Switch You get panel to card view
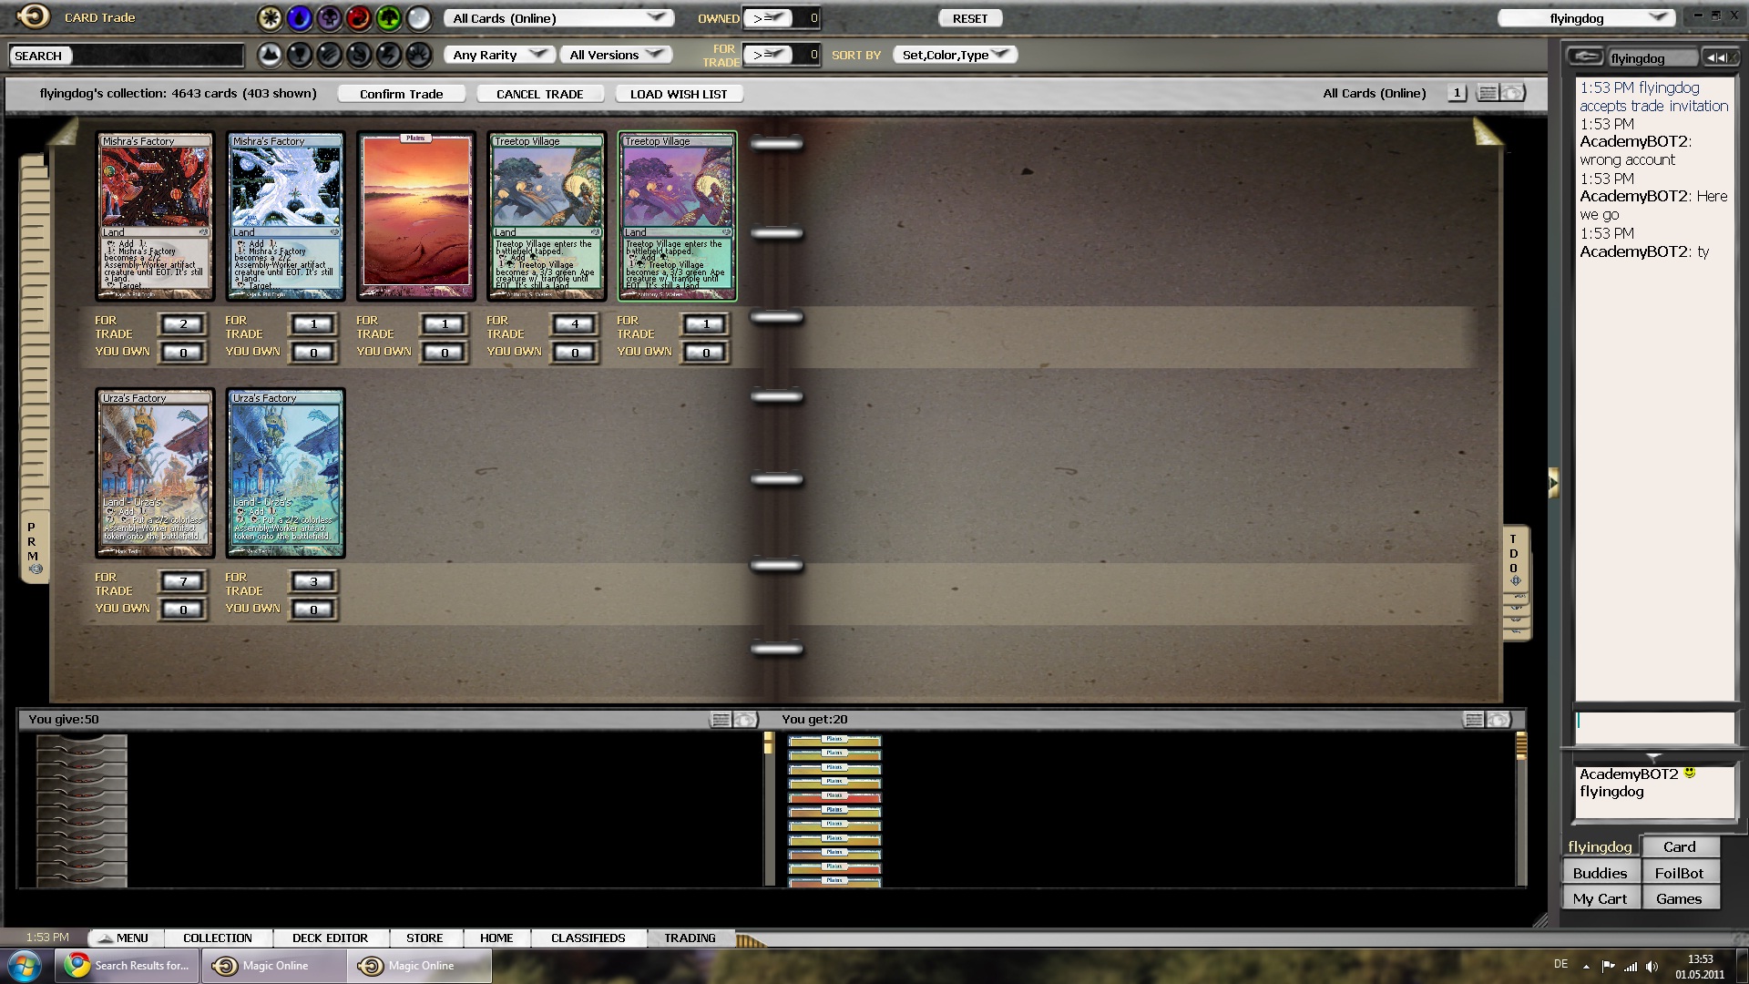1749x984 pixels. (x=1498, y=720)
